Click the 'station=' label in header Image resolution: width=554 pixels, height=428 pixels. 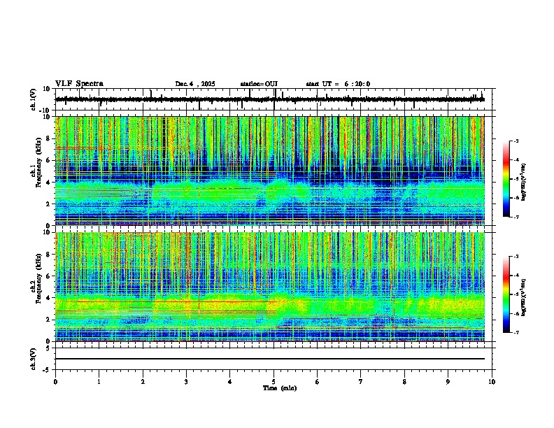[x=253, y=84]
